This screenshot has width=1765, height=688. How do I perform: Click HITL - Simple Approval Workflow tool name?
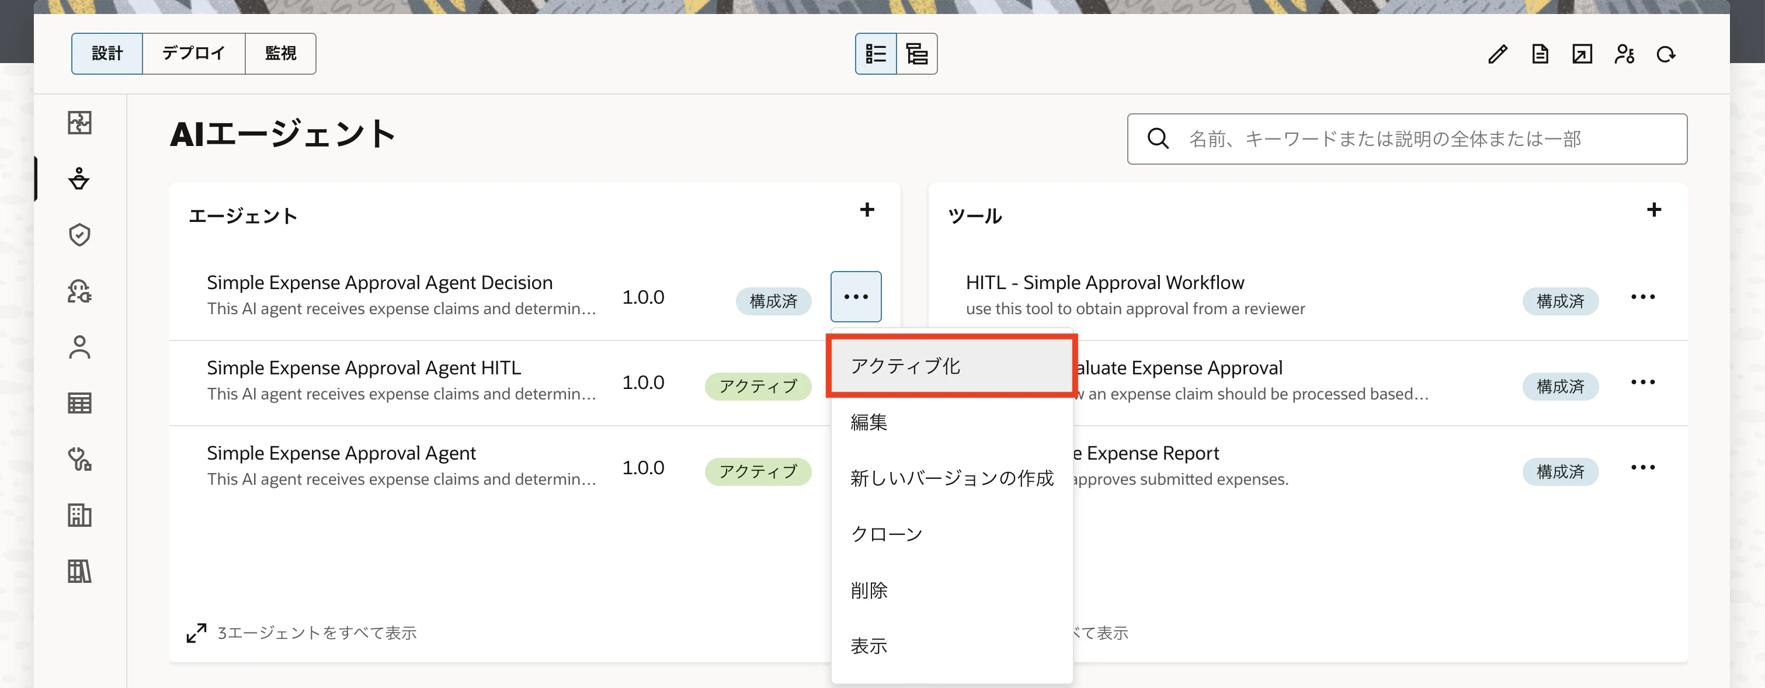[1104, 282]
